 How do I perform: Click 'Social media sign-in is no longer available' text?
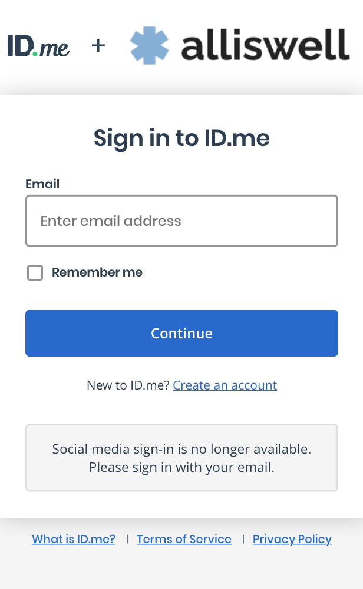coord(181,450)
